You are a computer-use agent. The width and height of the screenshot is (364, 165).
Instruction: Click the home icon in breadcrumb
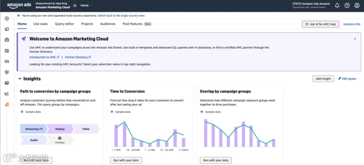pos(75,5)
